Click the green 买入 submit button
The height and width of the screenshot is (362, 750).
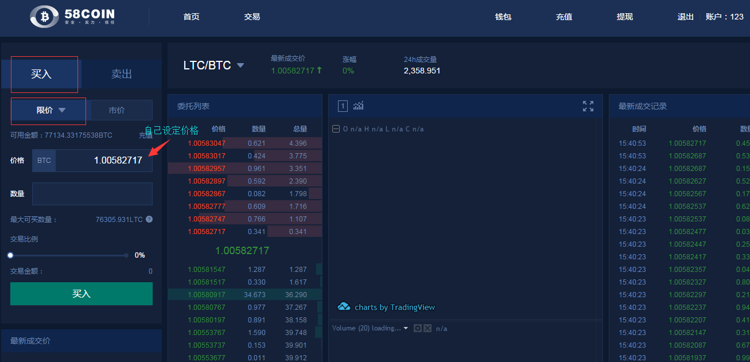(81, 294)
